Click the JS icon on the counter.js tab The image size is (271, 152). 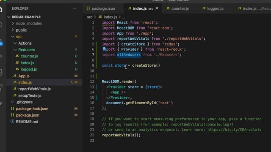coord(168,8)
